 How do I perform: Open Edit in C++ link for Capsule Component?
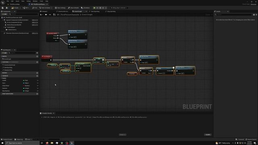click(x=35, y=20)
